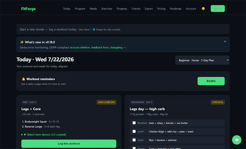246x149 pixels.
Task: Click Log this workout button
Action: pos(69,143)
